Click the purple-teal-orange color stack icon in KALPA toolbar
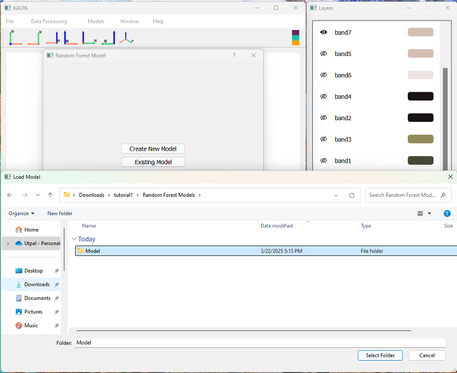The height and width of the screenshot is (373, 457). pos(295,38)
